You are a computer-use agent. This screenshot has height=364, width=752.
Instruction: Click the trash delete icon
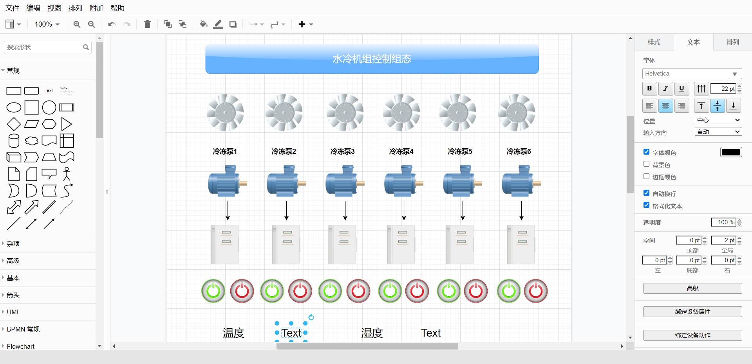pyautogui.click(x=147, y=24)
